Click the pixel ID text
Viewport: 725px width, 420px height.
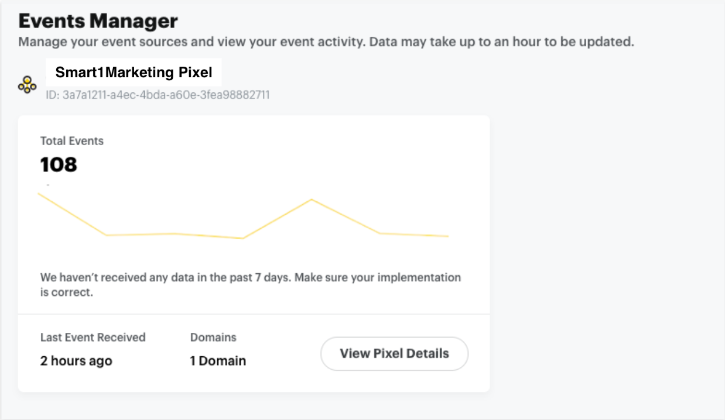click(158, 95)
